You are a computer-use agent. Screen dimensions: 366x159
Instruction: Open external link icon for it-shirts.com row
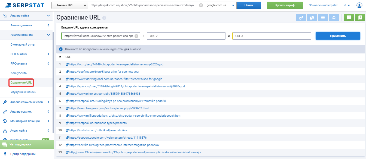click(x=67, y=130)
